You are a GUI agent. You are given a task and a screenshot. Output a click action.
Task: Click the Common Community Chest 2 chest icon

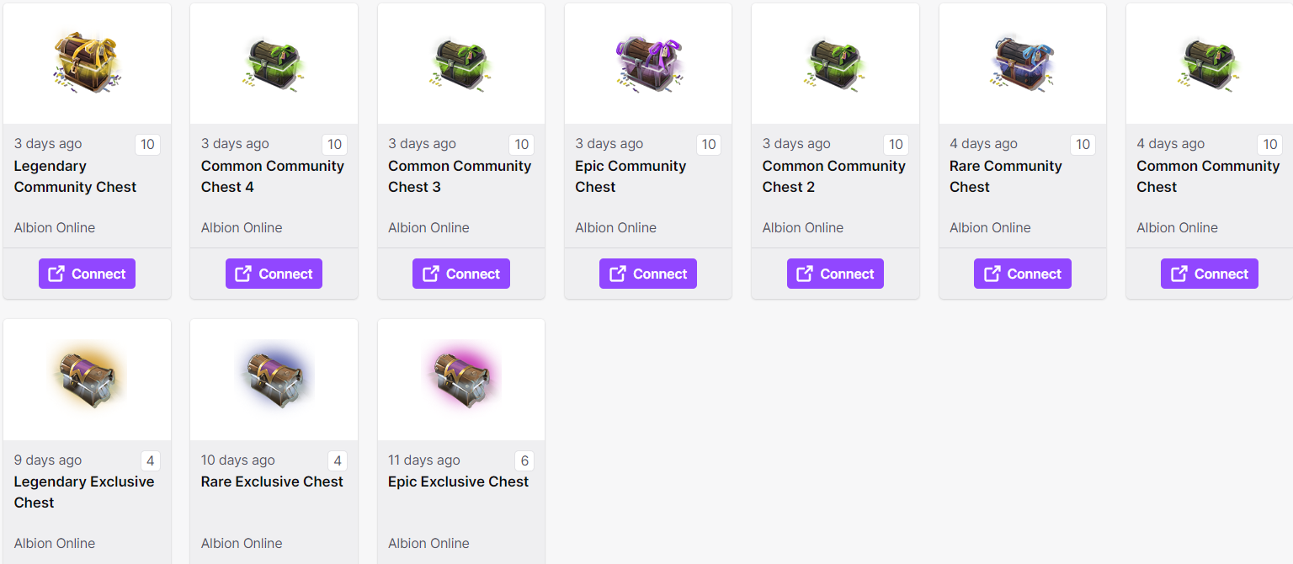[834, 63]
